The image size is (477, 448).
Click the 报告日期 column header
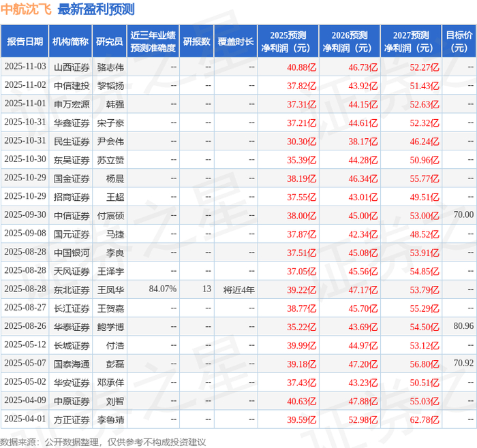point(25,42)
